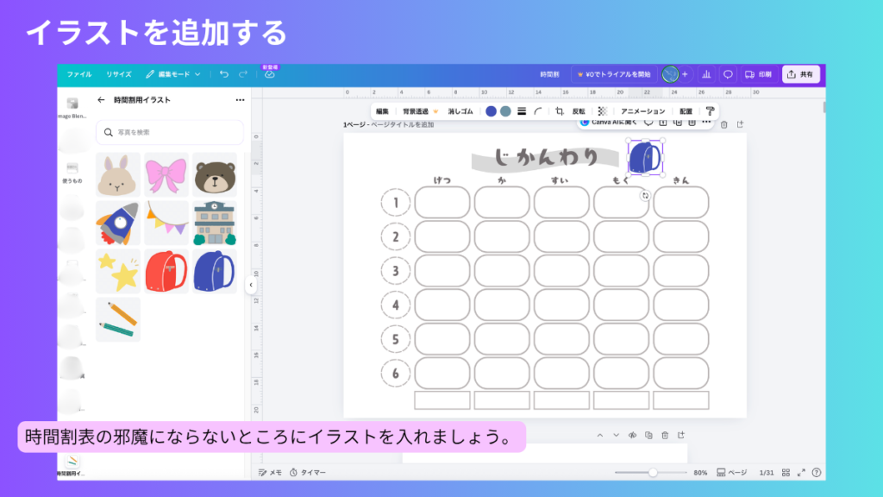Viewport: 883px width, 497px height.
Task: Click the メモ icon in the status bar
Action: coord(267,472)
